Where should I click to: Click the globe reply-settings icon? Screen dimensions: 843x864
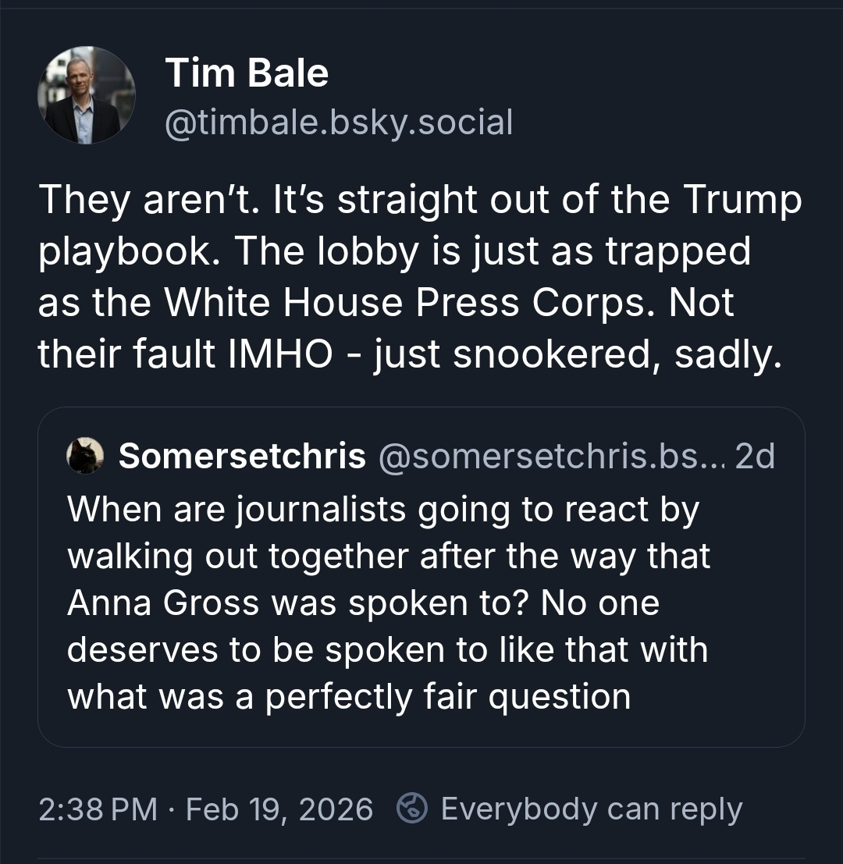click(411, 809)
